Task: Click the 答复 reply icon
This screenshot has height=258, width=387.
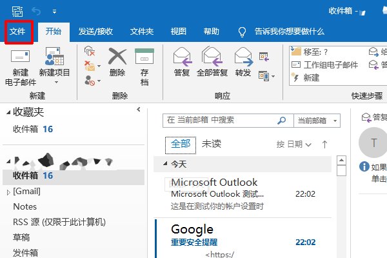Action: [182, 57]
